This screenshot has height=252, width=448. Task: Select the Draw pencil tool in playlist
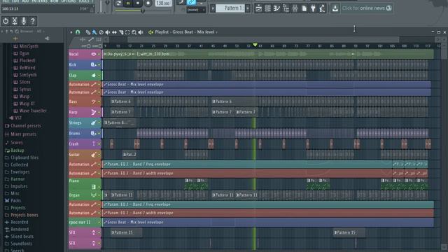(88, 32)
